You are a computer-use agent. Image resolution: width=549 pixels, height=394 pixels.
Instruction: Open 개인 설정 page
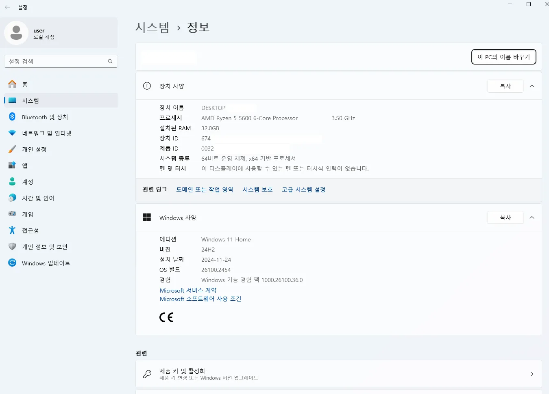[x=61, y=149]
